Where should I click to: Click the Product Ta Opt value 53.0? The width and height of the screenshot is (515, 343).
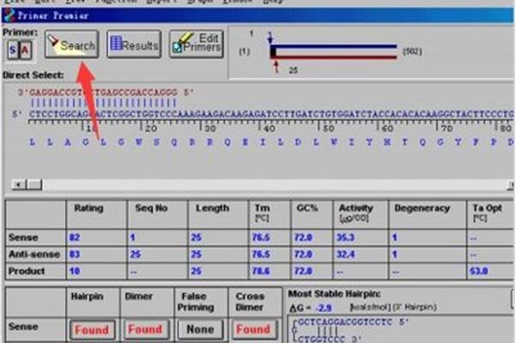479,271
